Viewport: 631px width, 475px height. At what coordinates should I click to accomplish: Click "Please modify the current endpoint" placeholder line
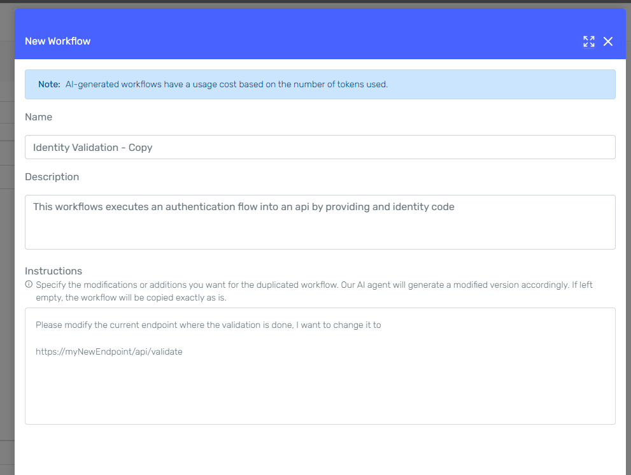click(208, 325)
